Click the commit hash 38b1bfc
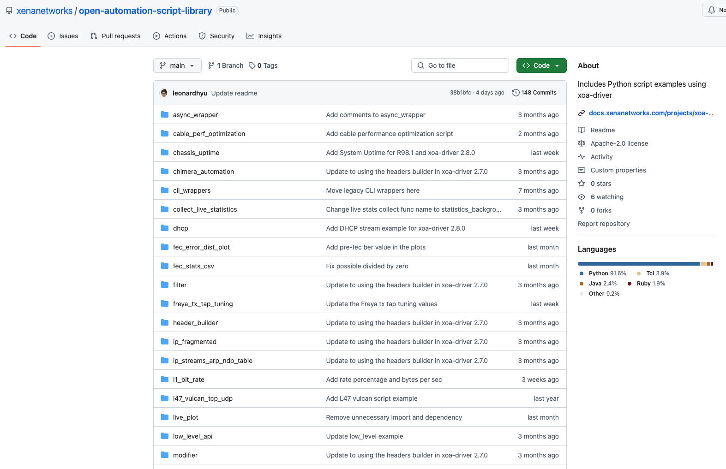726x469 pixels. point(460,93)
